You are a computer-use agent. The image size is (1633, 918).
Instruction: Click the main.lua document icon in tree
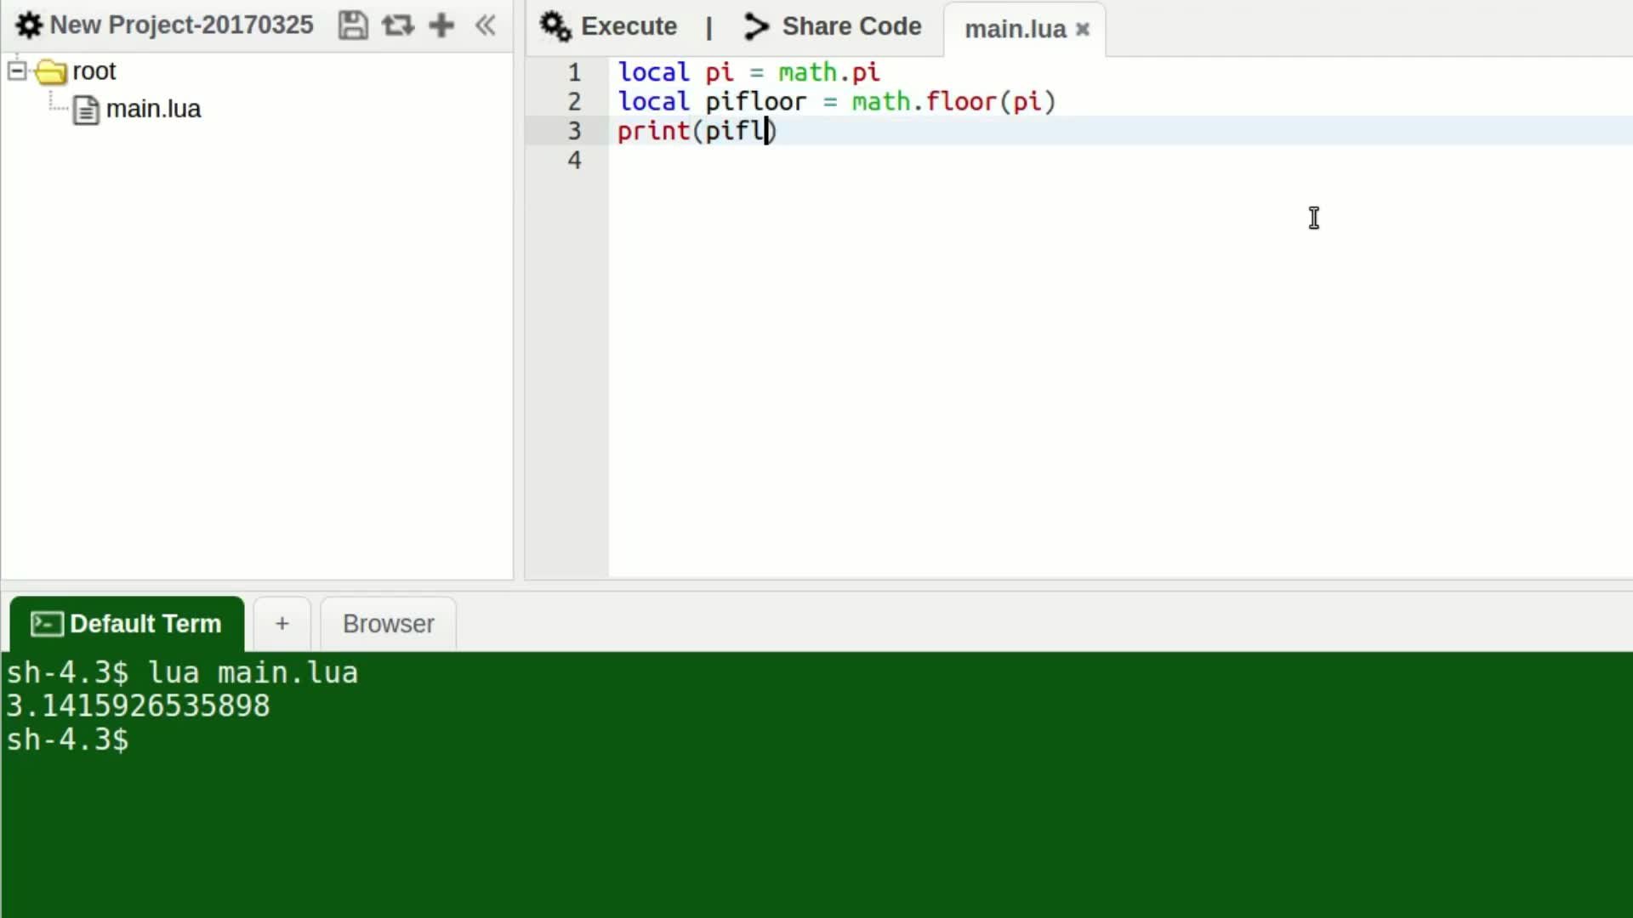pyautogui.click(x=86, y=109)
